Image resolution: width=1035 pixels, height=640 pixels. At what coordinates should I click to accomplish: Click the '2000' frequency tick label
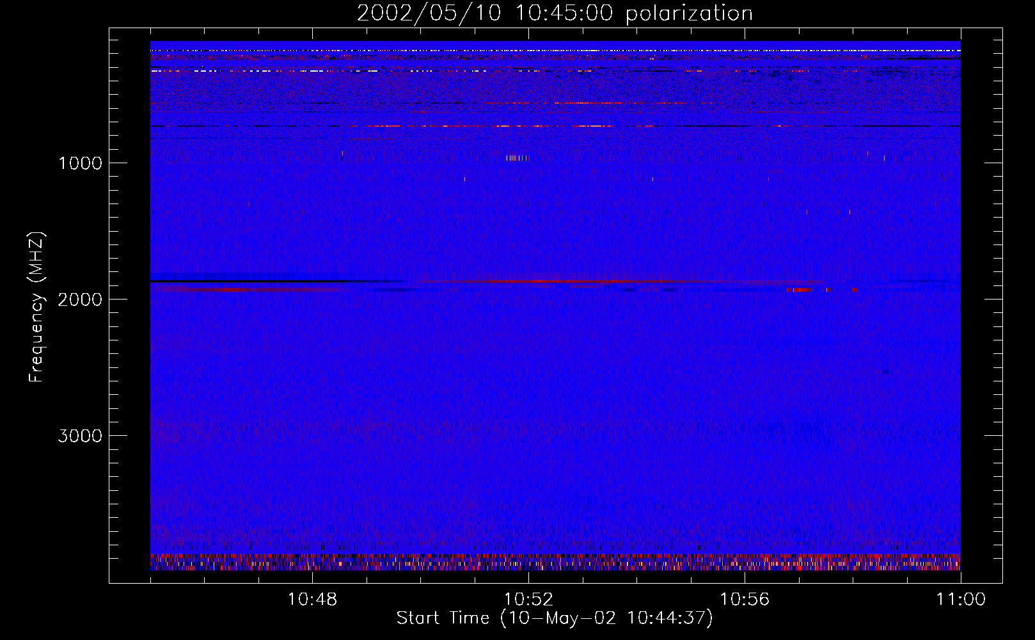[x=80, y=300]
